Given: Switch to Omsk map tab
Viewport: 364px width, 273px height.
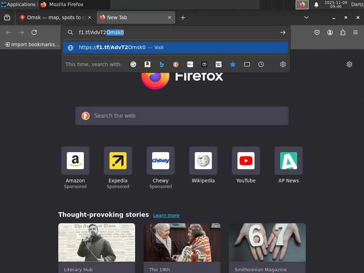Looking at the screenshot, I should coord(54,17).
